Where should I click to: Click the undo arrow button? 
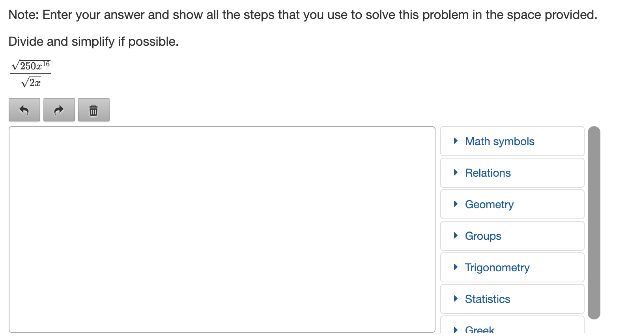coord(24,110)
